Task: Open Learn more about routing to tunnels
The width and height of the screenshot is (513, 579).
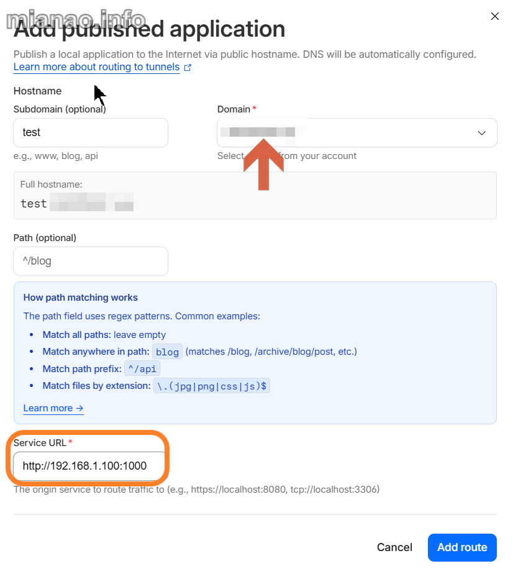Action: pyautogui.click(x=96, y=67)
